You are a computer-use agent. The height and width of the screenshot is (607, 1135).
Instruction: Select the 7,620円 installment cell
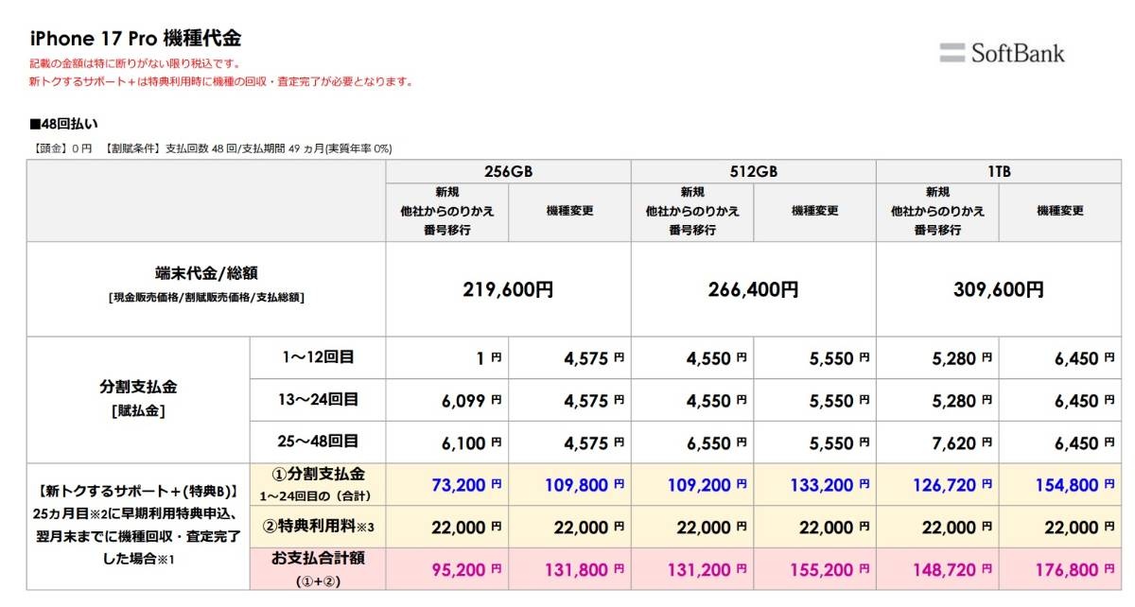(x=961, y=442)
